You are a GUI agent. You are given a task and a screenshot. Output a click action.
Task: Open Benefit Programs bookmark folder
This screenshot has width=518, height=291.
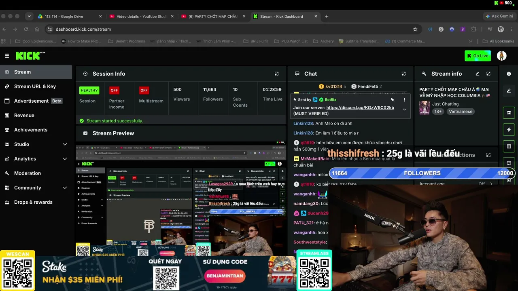(x=127, y=41)
